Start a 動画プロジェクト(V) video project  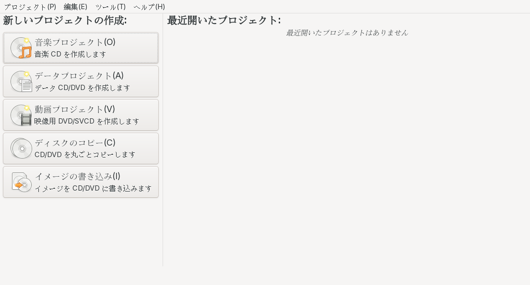point(81,115)
